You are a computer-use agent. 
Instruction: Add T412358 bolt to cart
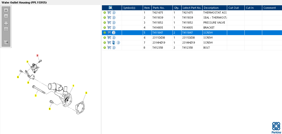pyautogui.click(x=109, y=48)
